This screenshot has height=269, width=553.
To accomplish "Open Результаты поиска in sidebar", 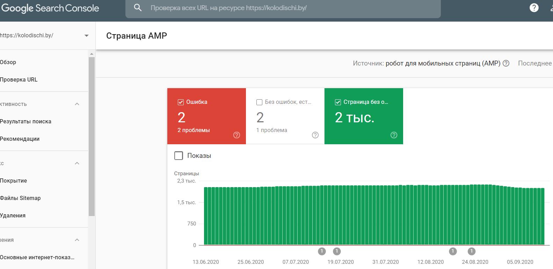I will 26,122.
